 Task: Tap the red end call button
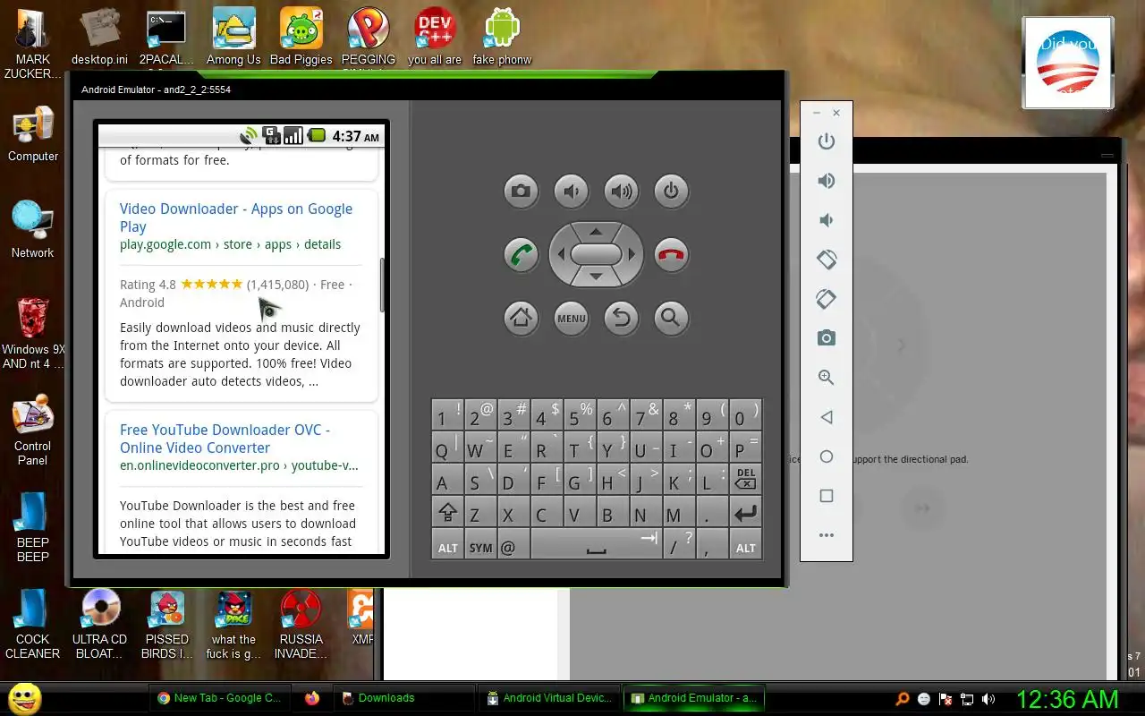(x=671, y=254)
